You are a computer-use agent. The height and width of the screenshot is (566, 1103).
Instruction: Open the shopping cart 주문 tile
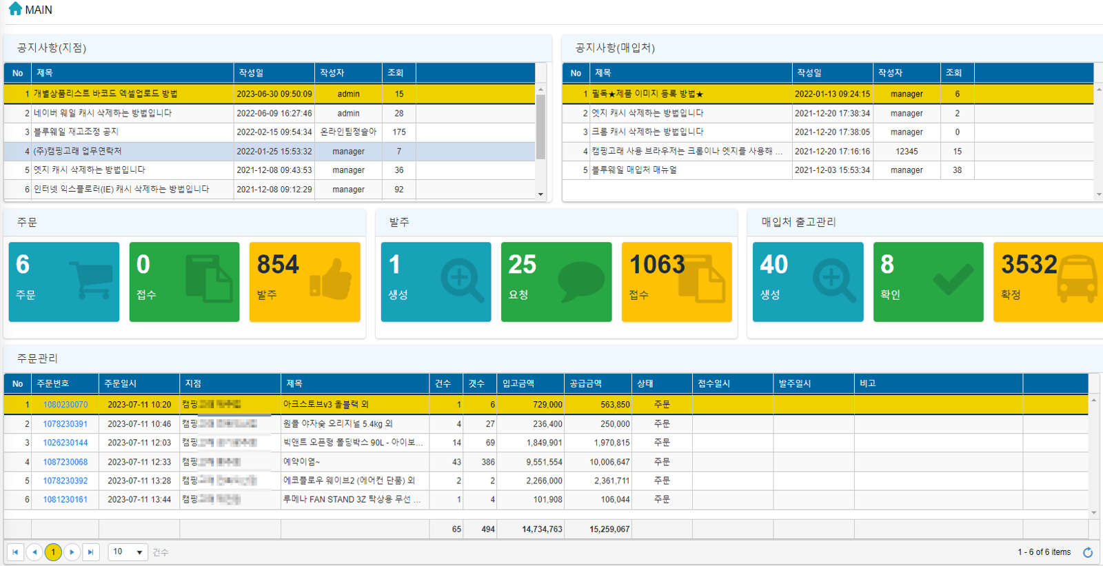(63, 281)
